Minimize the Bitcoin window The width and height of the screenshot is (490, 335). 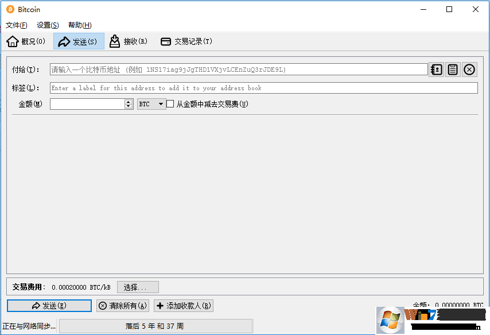423,9
